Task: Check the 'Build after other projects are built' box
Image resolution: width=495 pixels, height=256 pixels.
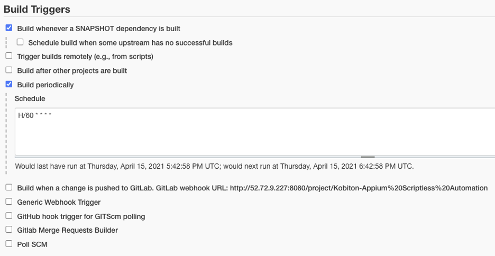Action: (x=9, y=70)
